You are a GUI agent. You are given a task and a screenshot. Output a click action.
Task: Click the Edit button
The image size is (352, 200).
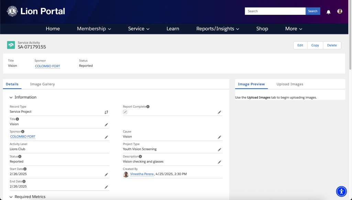(300, 45)
